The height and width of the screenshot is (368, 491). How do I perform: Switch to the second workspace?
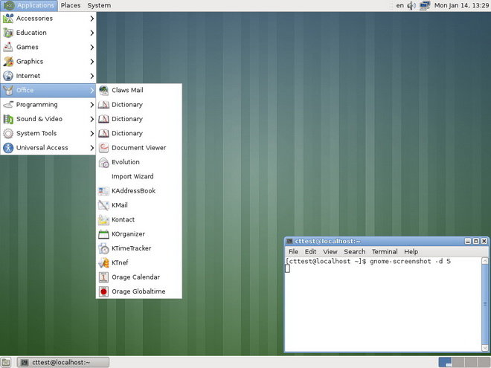click(x=458, y=362)
